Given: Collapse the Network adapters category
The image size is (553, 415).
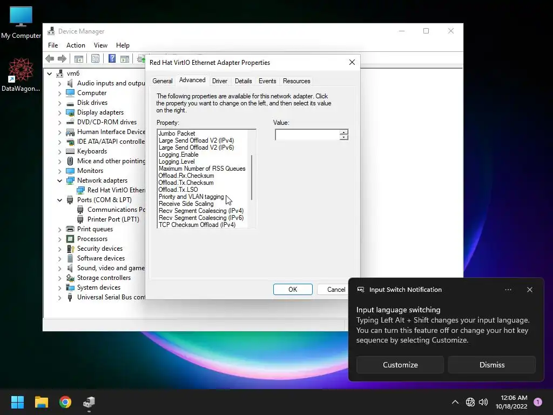Looking at the screenshot, I should 59,180.
